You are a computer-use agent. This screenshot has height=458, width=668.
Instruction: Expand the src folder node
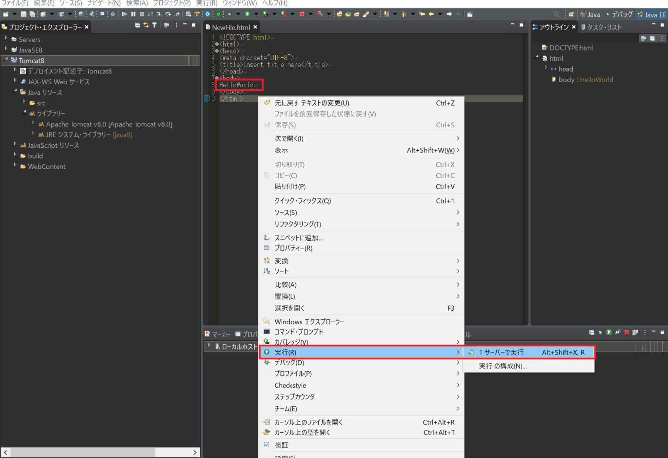pos(24,103)
